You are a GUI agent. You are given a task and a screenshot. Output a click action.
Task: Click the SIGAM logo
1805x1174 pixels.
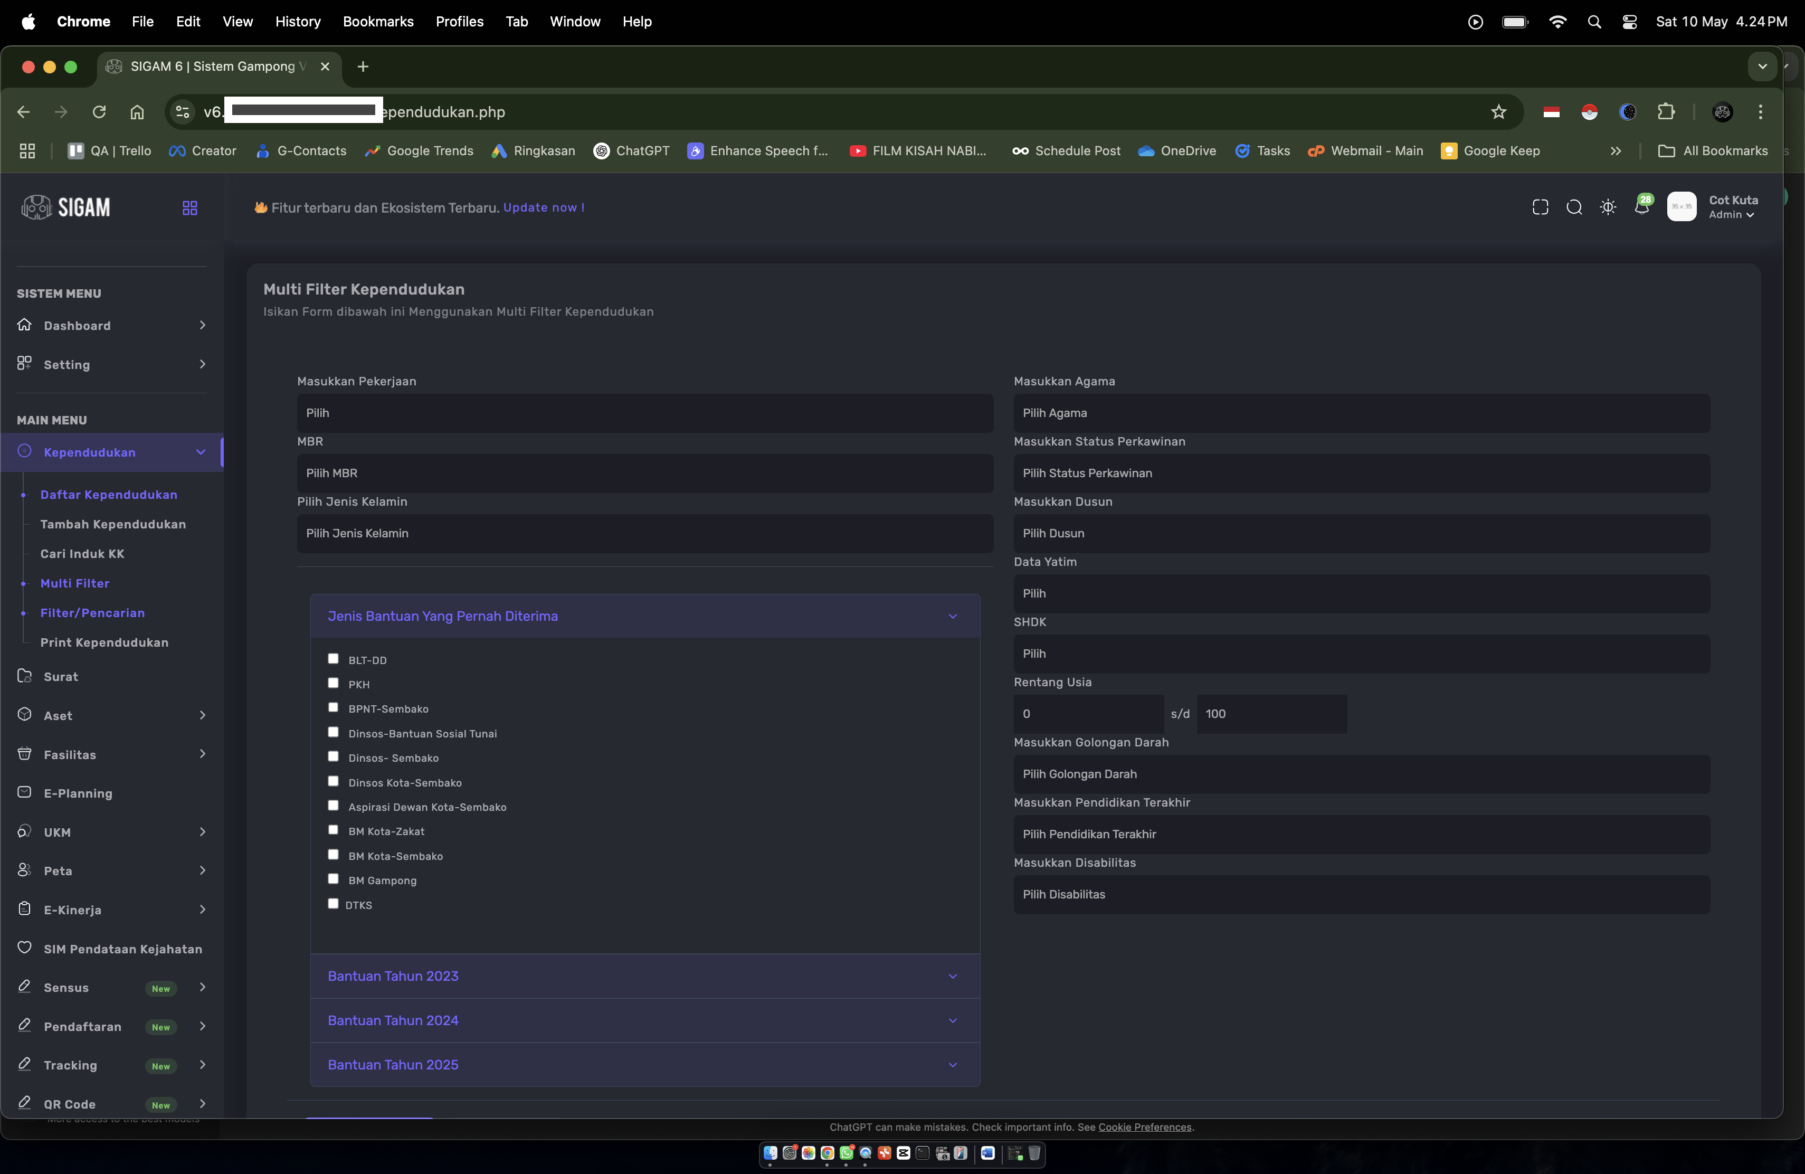tap(66, 207)
